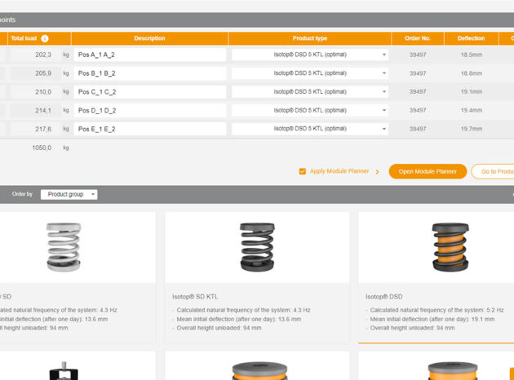The image size is (514, 380).
Task: Click the Isotop SD KTL product title
Action: pos(195,297)
